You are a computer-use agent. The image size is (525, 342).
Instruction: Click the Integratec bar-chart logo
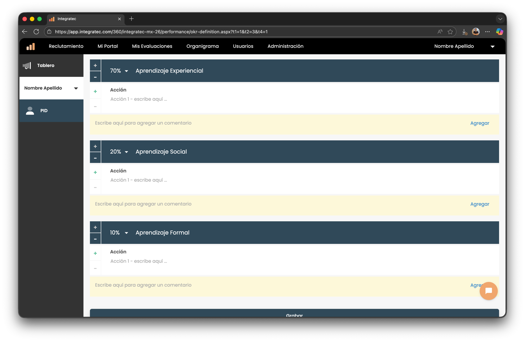point(31,46)
